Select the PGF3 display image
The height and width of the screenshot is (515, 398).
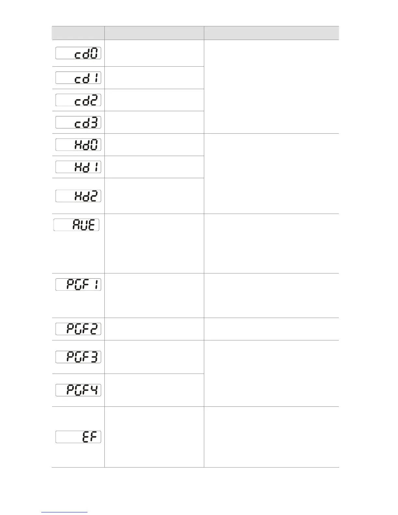pos(78,357)
